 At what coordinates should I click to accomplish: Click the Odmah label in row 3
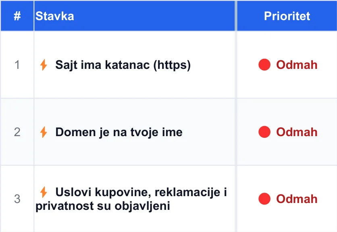297,199
